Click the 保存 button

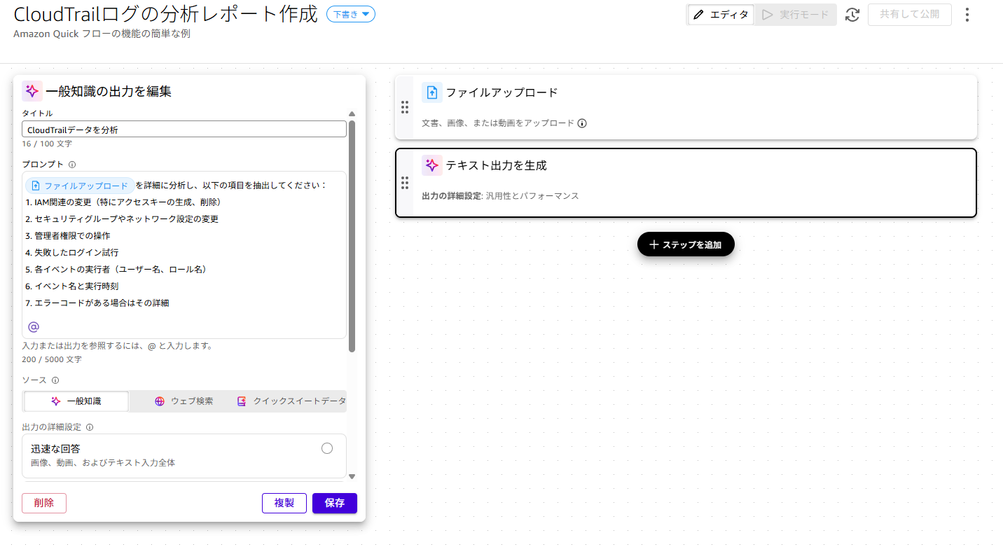point(334,503)
